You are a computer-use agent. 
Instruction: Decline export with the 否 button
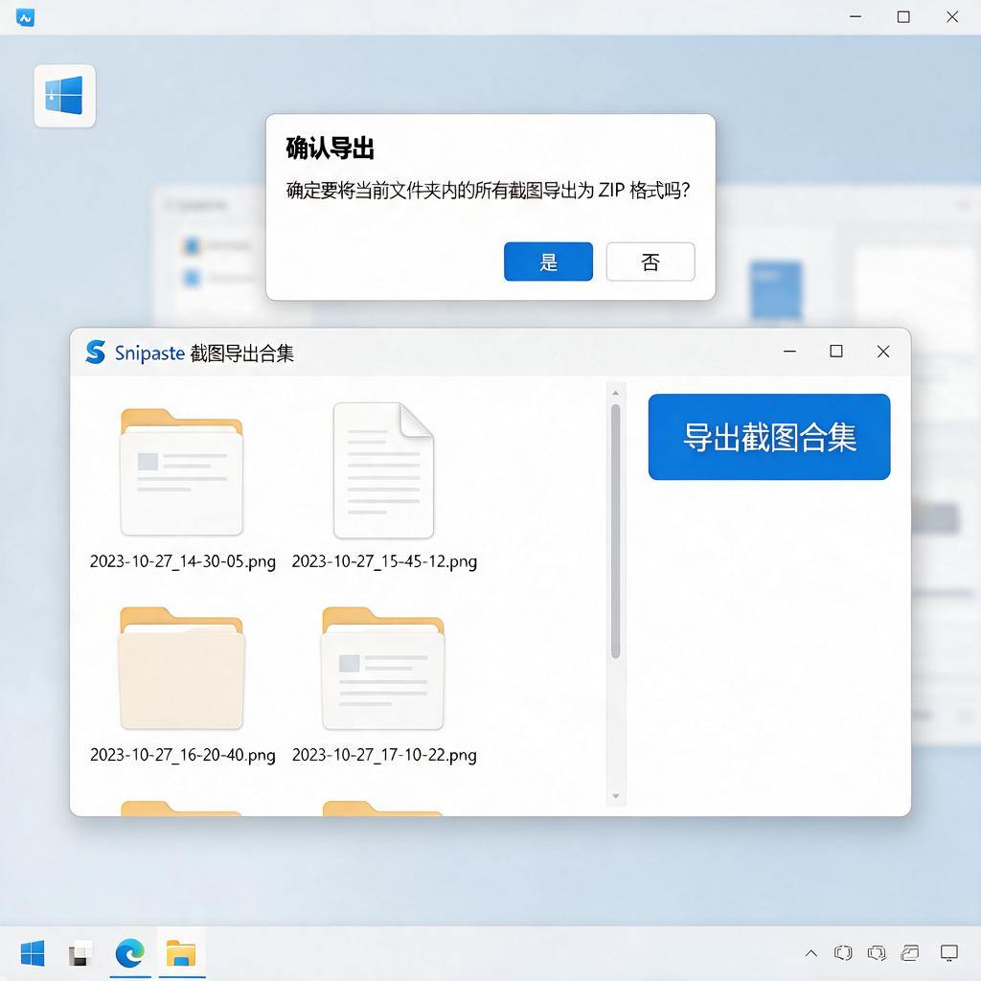pos(650,262)
